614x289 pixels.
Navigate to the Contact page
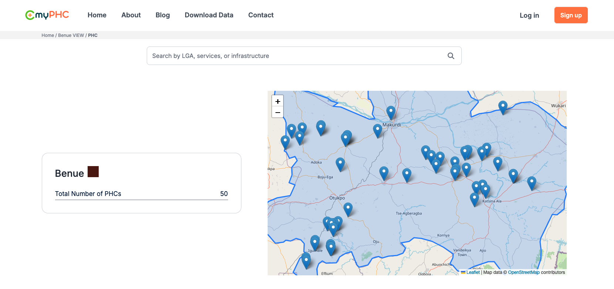[261, 15]
